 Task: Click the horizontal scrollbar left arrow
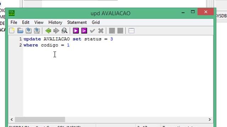12,120
